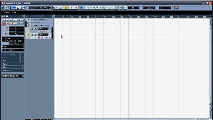Click the first toolbar button at far left

point(2,8)
